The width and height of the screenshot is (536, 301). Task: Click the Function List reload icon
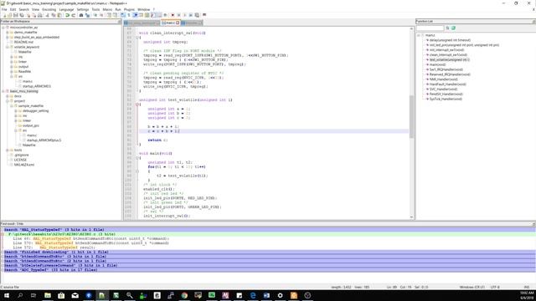tap(453, 28)
